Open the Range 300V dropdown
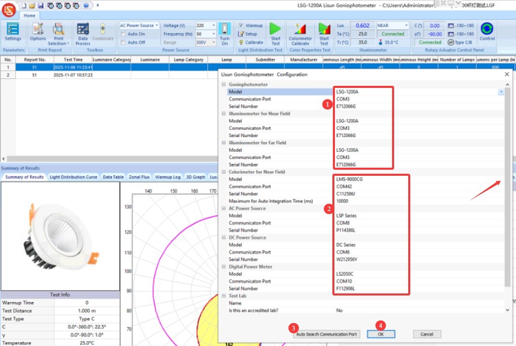 [213, 42]
